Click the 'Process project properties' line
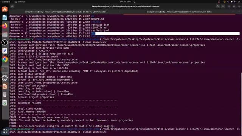The height and width of the screenshot is (136, 242). [32, 97]
